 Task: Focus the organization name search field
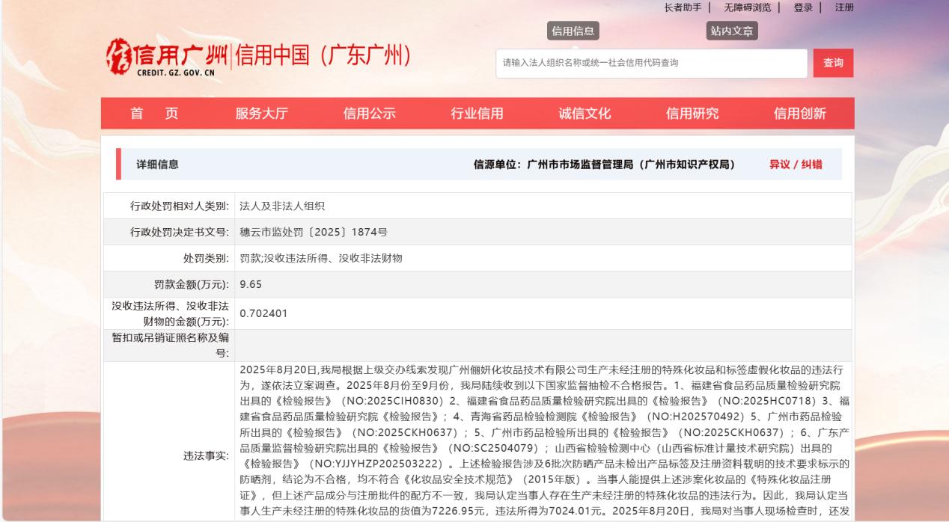pos(651,64)
